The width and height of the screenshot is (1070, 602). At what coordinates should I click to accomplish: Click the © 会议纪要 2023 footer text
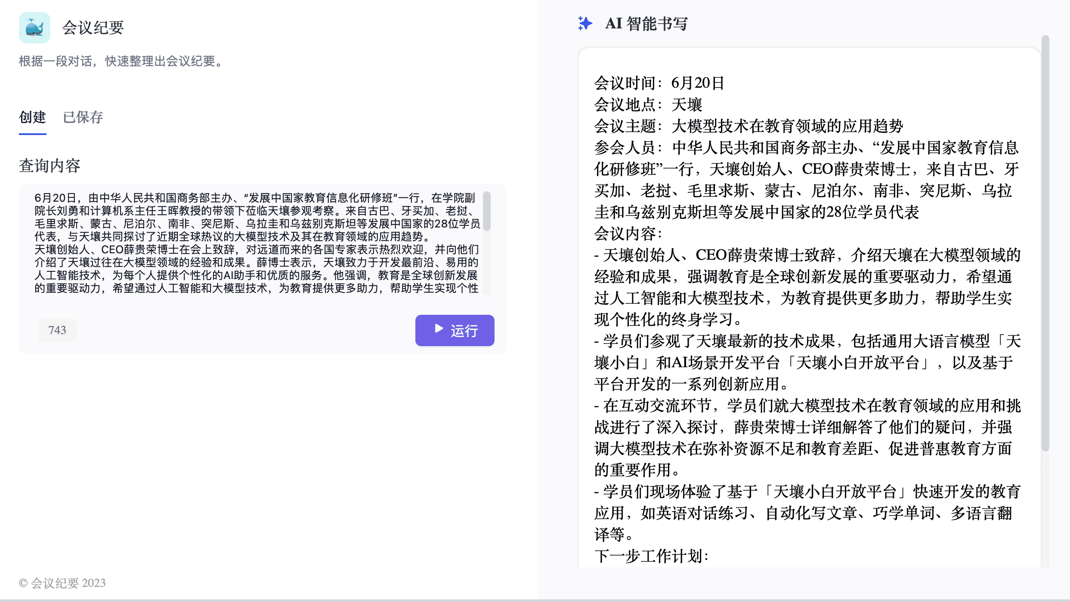62,583
